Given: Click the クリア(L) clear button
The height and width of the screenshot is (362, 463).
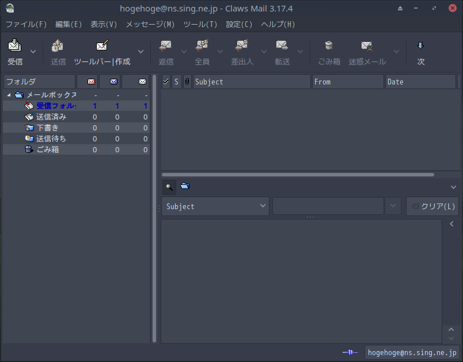Looking at the screenshot, I should tap(432, 206).
